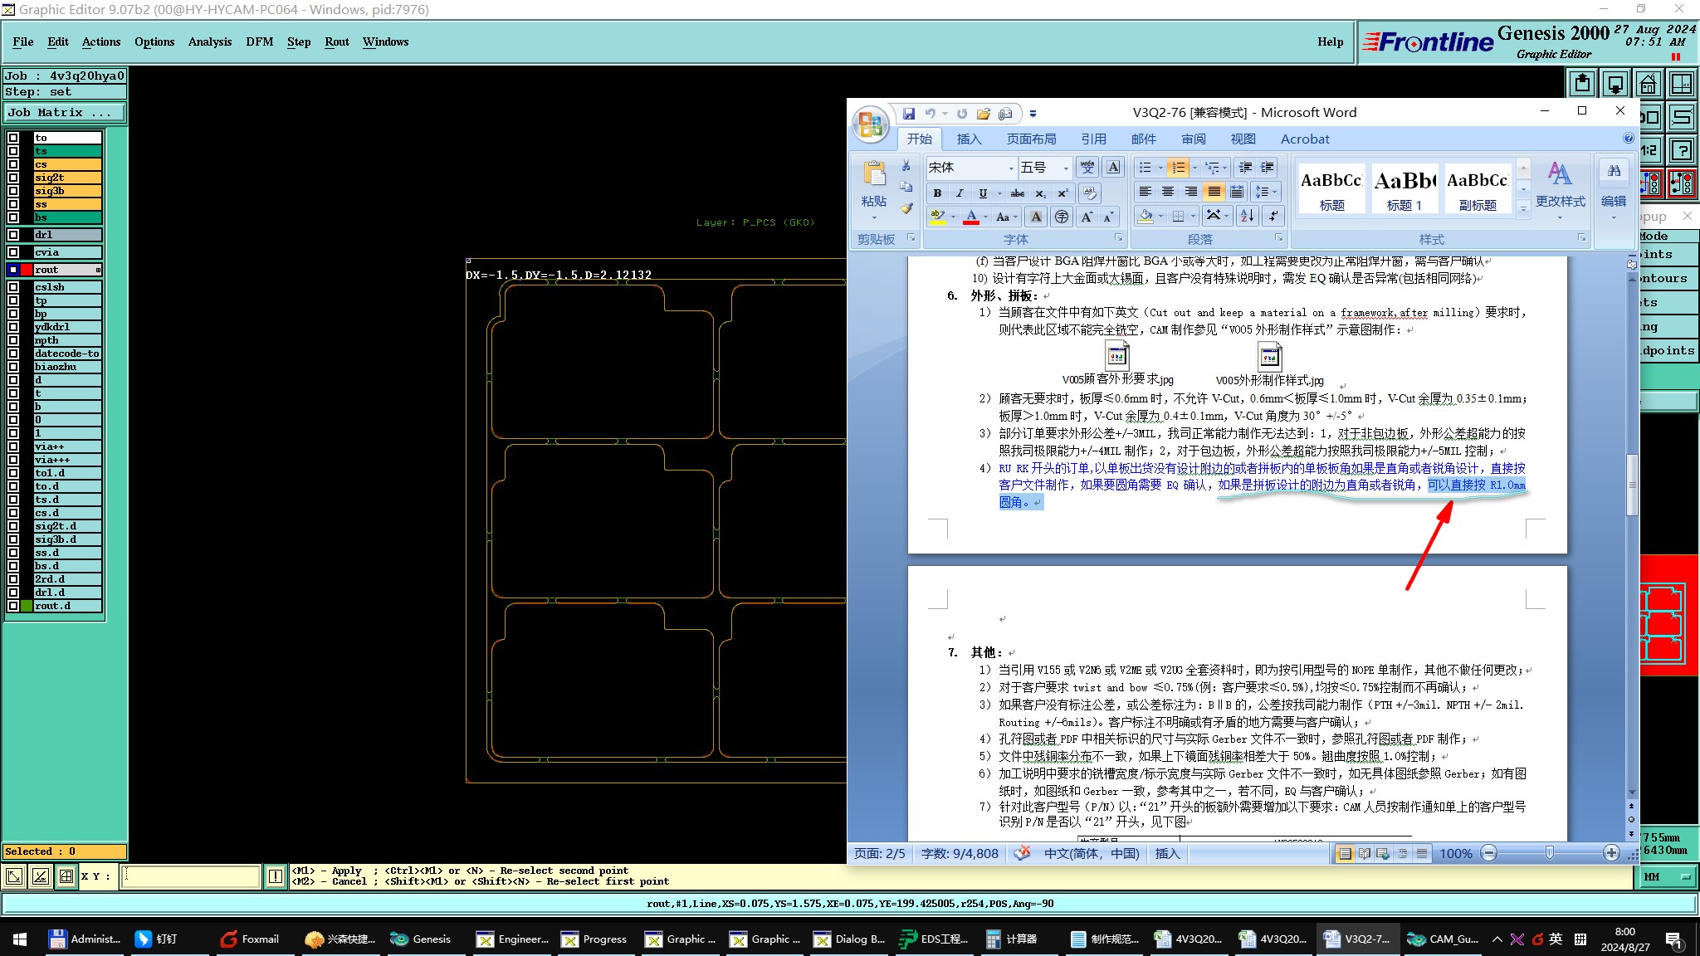Click the Job Matrix button
1700x956 pixels.
[65, 112]
